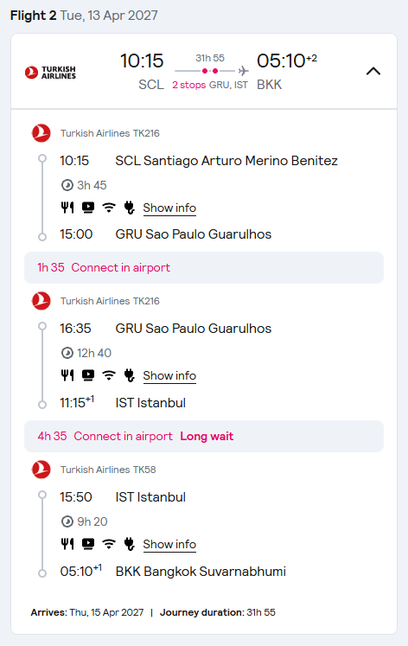Show info for GRU to IST flight

(169, 375)
